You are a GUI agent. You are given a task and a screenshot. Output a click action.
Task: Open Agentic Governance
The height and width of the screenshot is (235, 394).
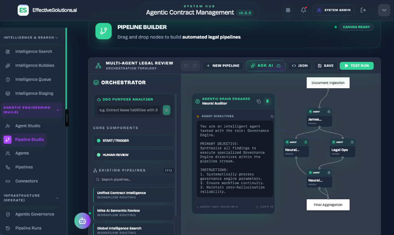coord(35,214)
